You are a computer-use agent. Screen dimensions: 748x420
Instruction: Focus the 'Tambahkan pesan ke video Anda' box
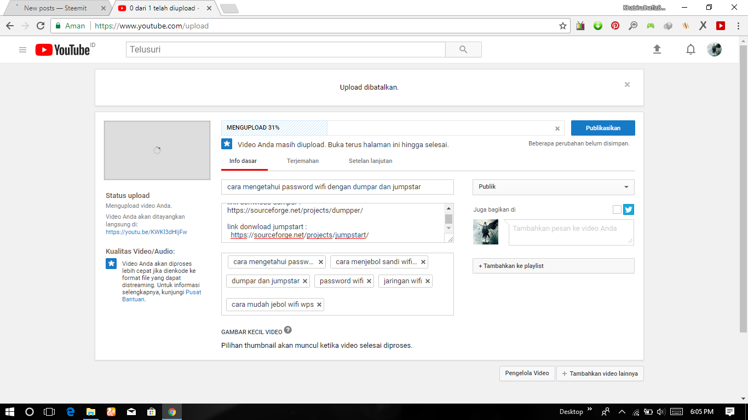pyautogui.click(x=571, y=232)
